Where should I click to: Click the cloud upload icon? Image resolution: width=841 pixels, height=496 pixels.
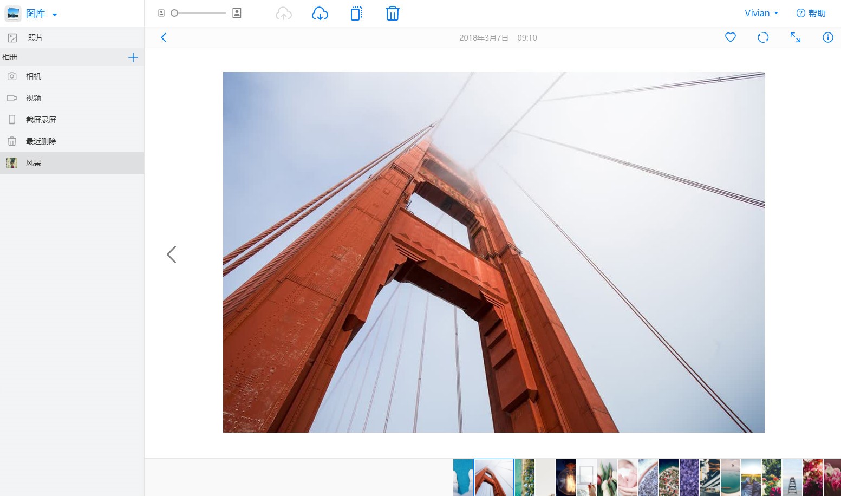point(284,14)
